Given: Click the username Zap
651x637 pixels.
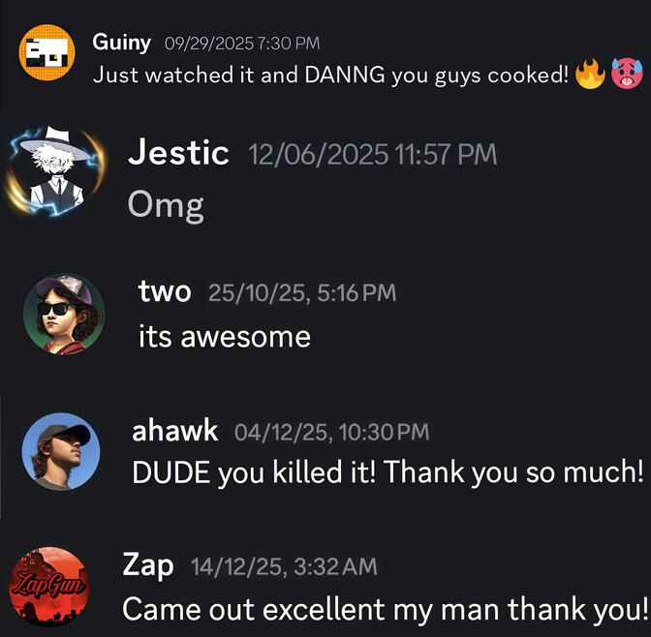Looking at the screenshot, I should pyautogui.click(x=148, y=566).
